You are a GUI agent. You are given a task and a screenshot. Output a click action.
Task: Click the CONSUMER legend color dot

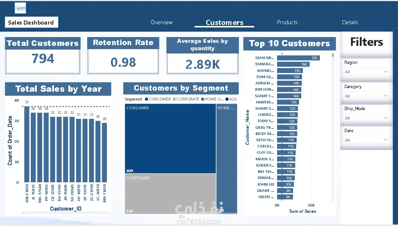click(147, 99)
